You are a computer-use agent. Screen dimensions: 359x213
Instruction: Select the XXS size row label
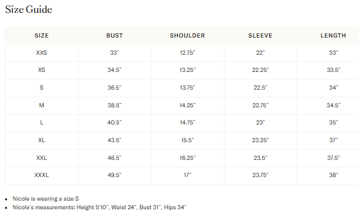(41, 53)
